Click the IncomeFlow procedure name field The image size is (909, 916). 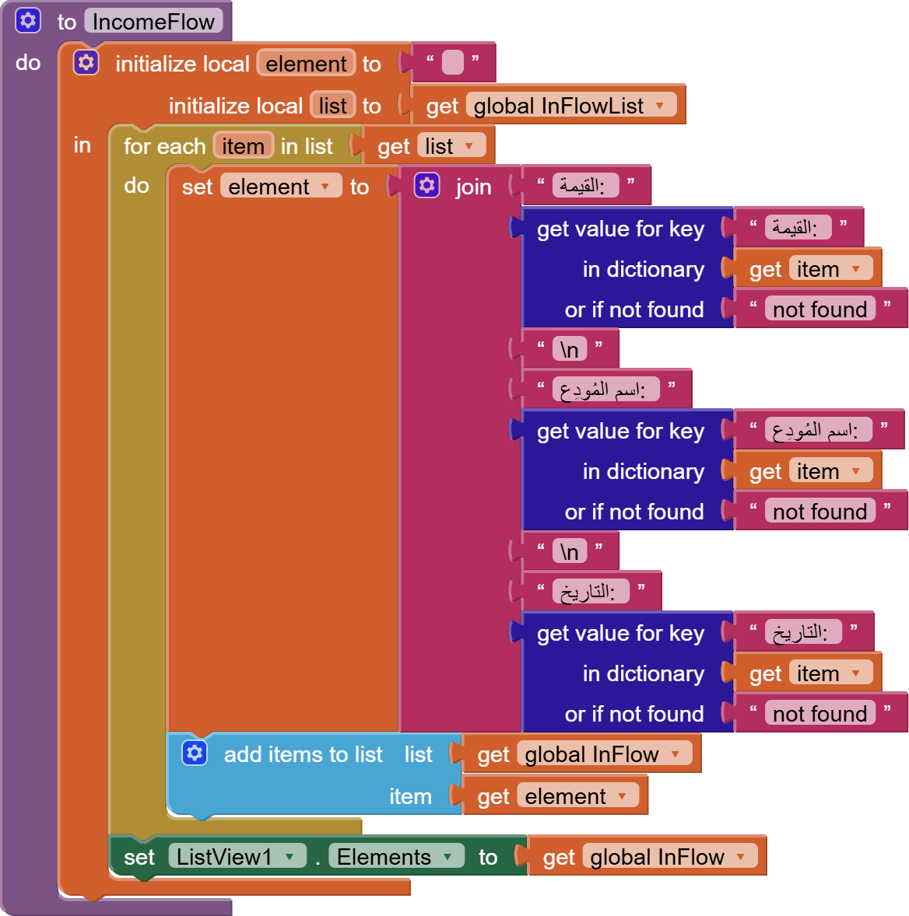pos(153,22)
